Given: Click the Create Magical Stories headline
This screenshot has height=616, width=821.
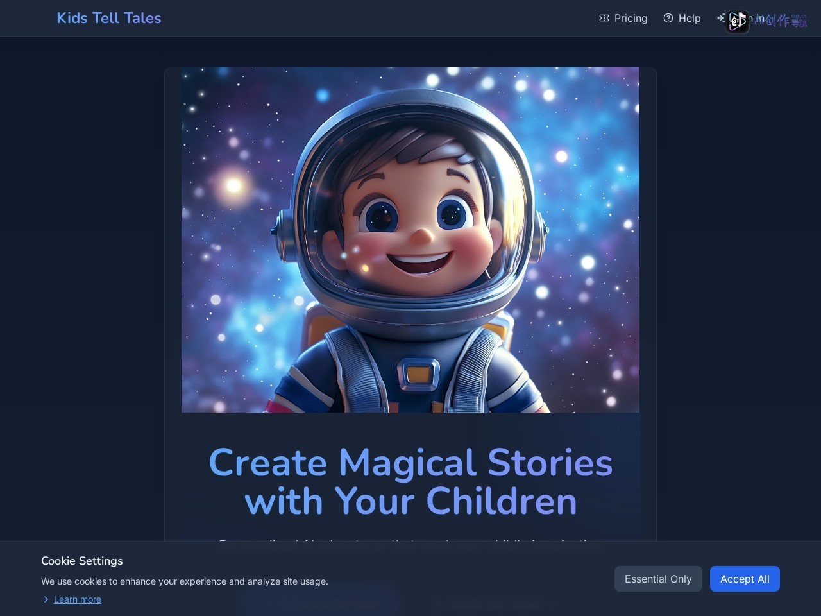Looking at the screenshot, I should pos(410,481).
